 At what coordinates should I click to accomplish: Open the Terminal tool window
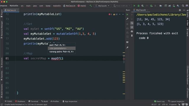click(x=33, y=101)
